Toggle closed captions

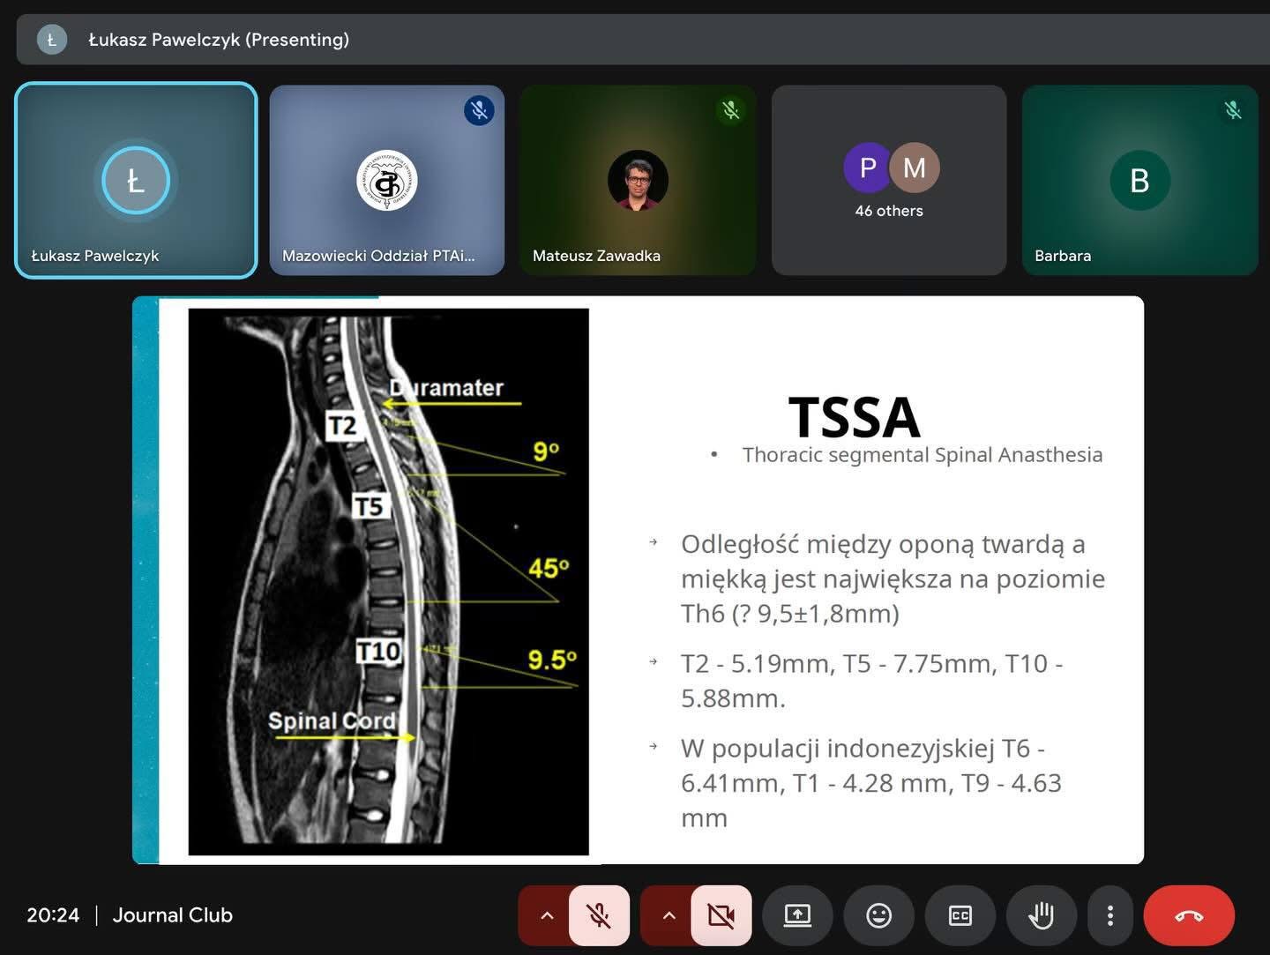(960, 915)
